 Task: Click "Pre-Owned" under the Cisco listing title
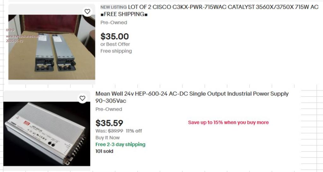coord(114,23)
